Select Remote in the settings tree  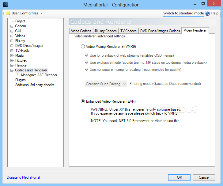click(x=21, y=65)
